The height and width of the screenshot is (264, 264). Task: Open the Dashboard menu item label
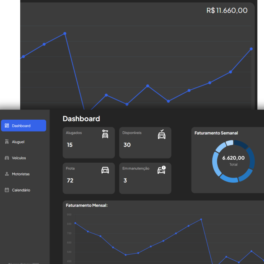click(21, 126)
